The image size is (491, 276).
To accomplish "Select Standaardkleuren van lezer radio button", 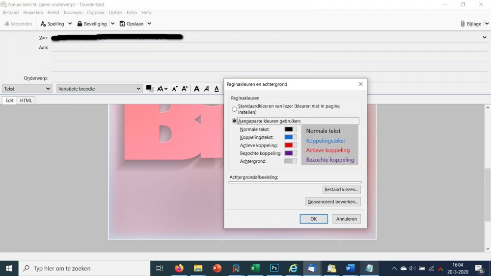I will click(234, 109).
